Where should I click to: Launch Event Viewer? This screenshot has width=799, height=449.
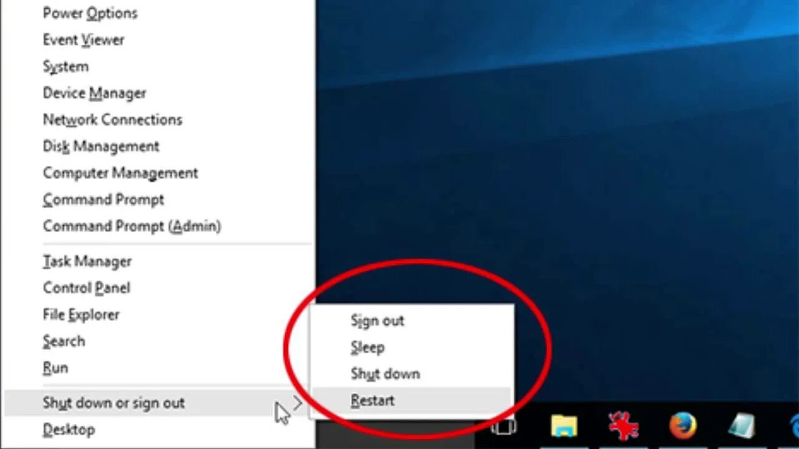coord(83,40)
